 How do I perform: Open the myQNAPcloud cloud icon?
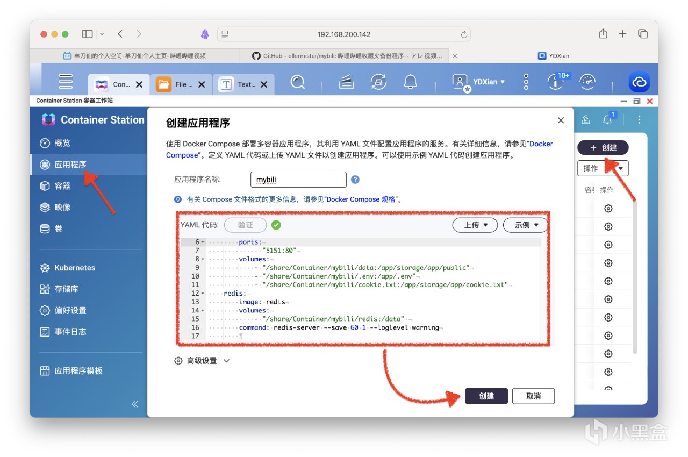pos(640,82)
